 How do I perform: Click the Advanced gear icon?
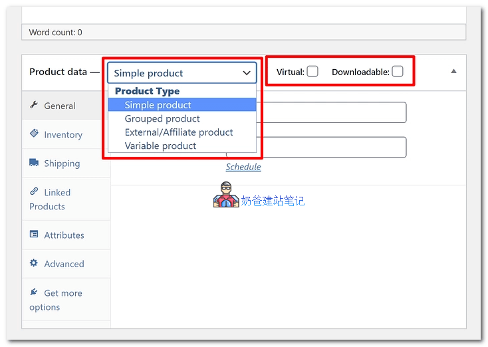point(34,263)
